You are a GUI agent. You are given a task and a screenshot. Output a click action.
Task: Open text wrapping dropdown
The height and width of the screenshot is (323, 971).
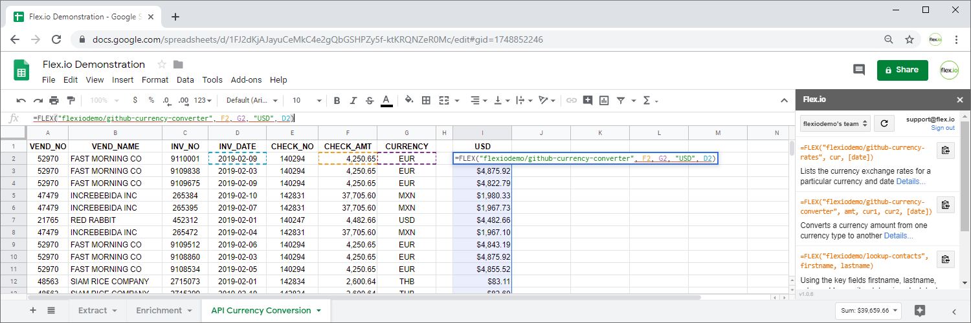523,100
